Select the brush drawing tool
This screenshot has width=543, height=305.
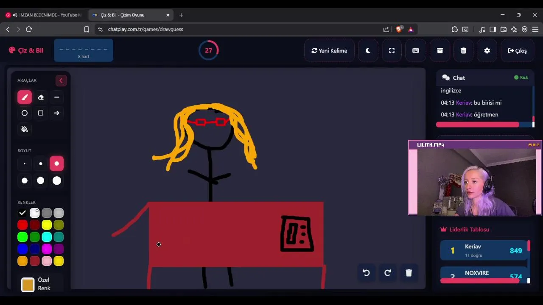(x=25, y=97)
